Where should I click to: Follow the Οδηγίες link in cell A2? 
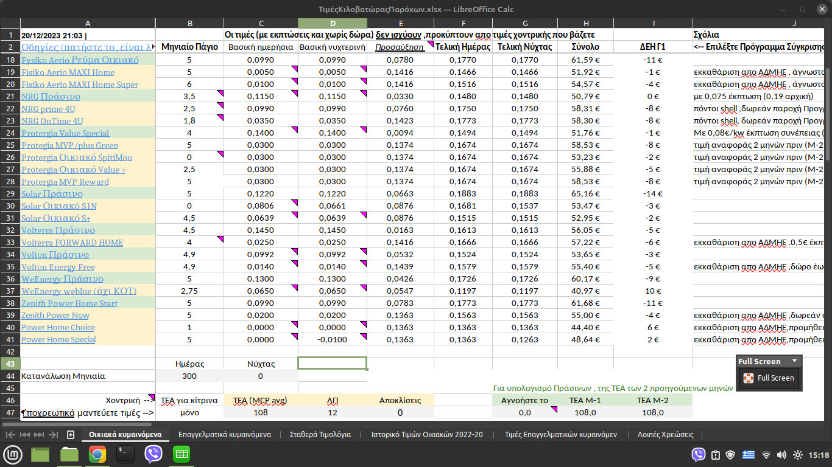pyautogui.click(x=87, y=47)
